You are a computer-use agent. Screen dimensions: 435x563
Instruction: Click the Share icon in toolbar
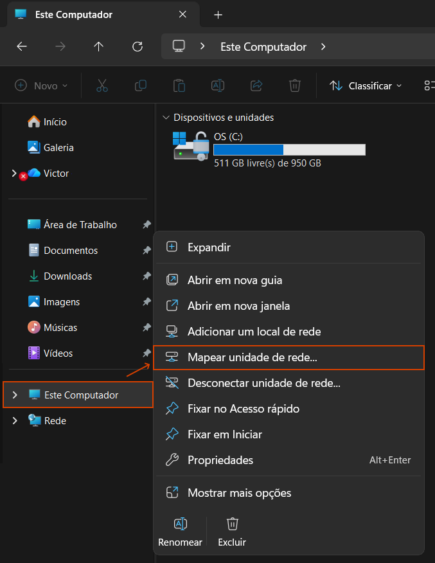(x=256, y=85)
